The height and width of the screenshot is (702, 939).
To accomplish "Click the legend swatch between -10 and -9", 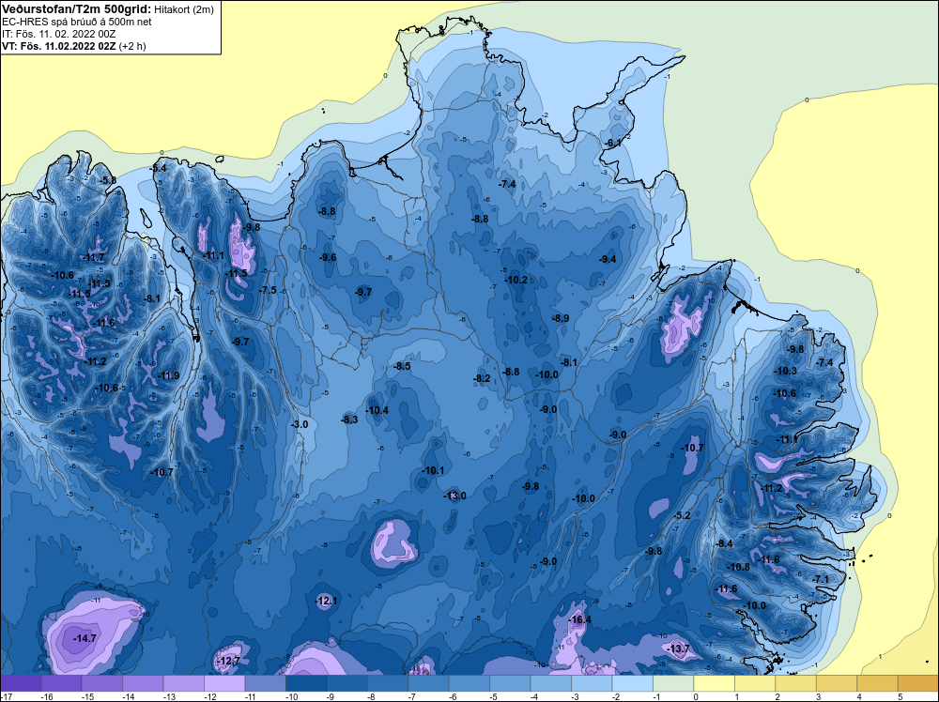I will coord(306,683).
